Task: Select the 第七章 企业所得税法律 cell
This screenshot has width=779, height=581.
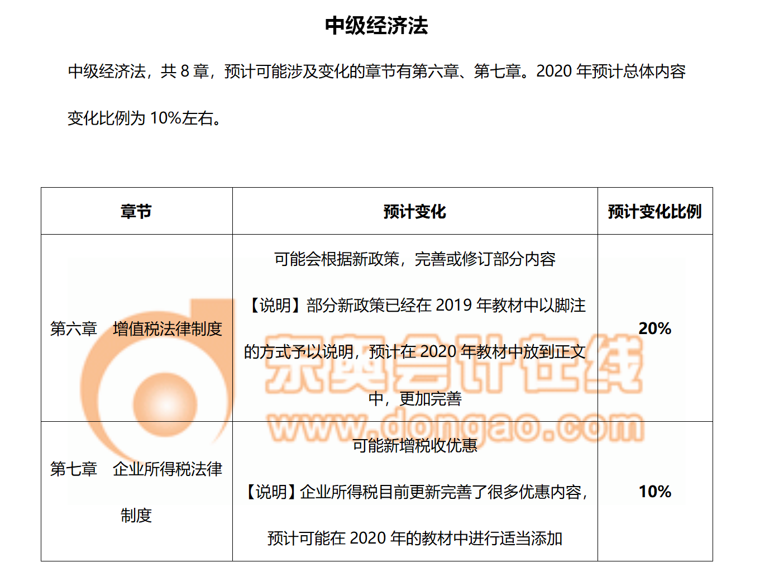Action: [x=136, y=470]
